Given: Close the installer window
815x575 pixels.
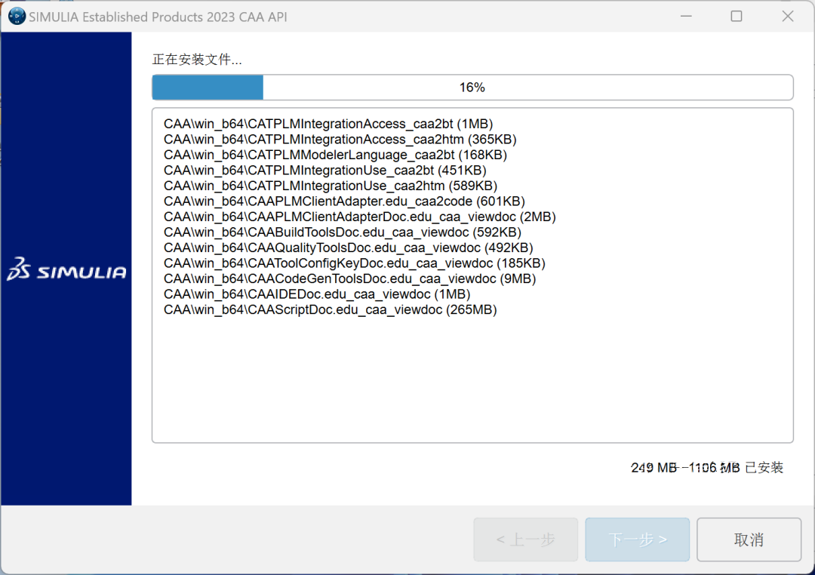Looking at the screenshot, I should click(788, 16).
